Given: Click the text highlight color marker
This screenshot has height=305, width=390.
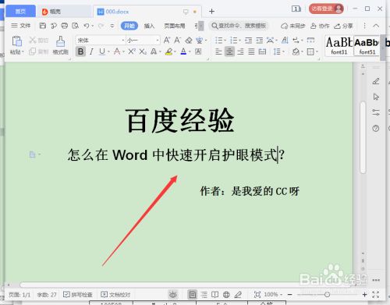Looking at the screenshot, I should [168, 51].
